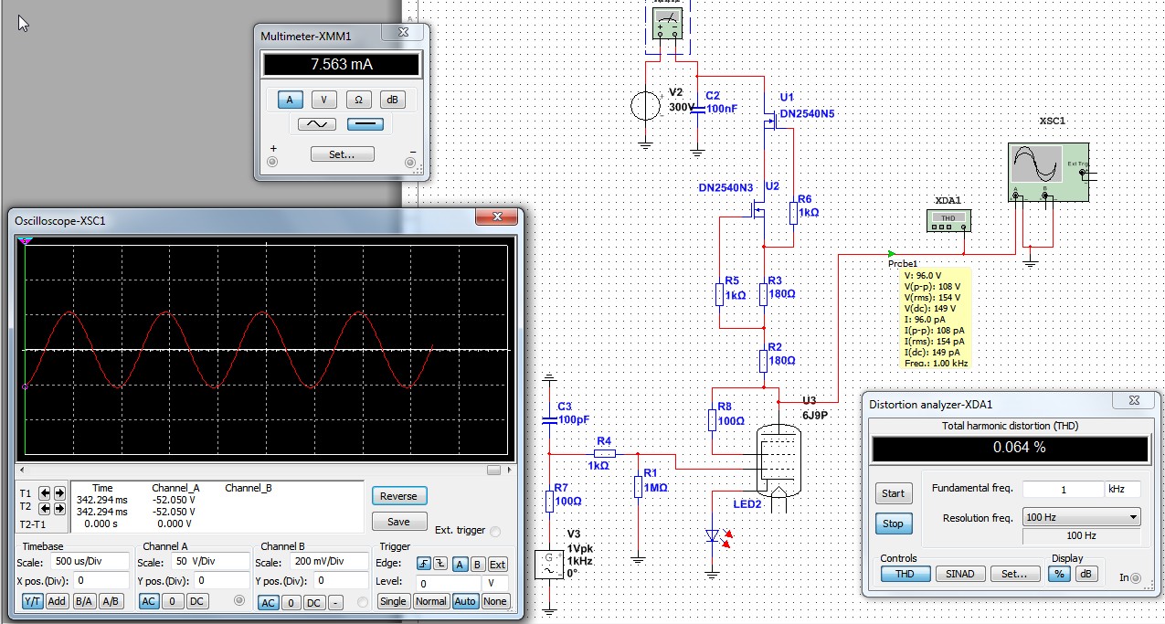Image resolution: width=1165 pixels, height=624 pixels.
Task: Click Channel B scale field 200 mV/Div
Action: (328, 561)
